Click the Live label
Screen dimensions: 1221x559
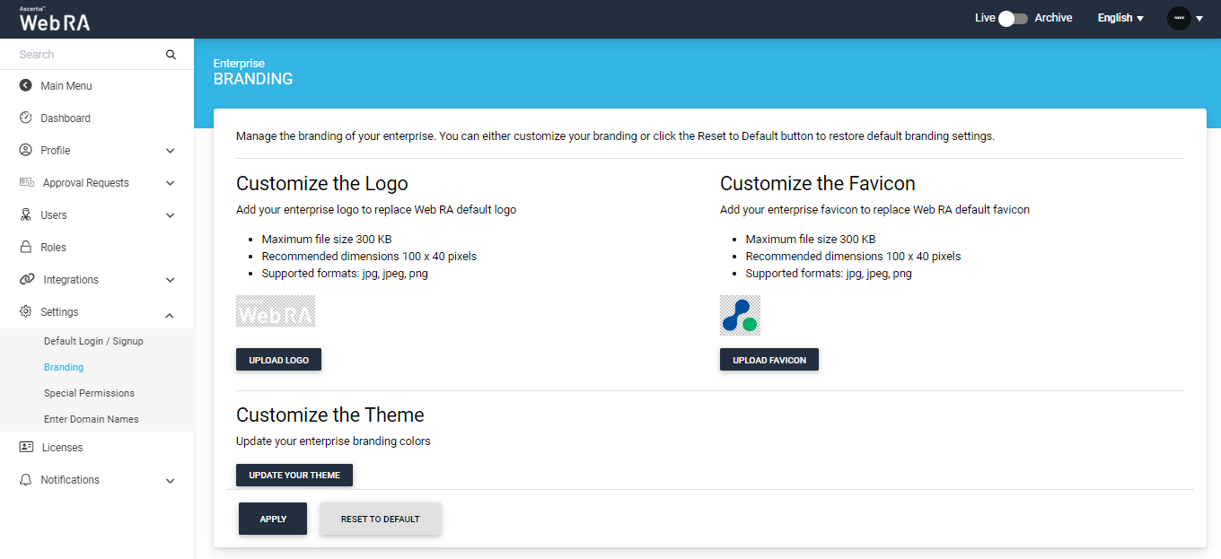(x=985, y=18)
